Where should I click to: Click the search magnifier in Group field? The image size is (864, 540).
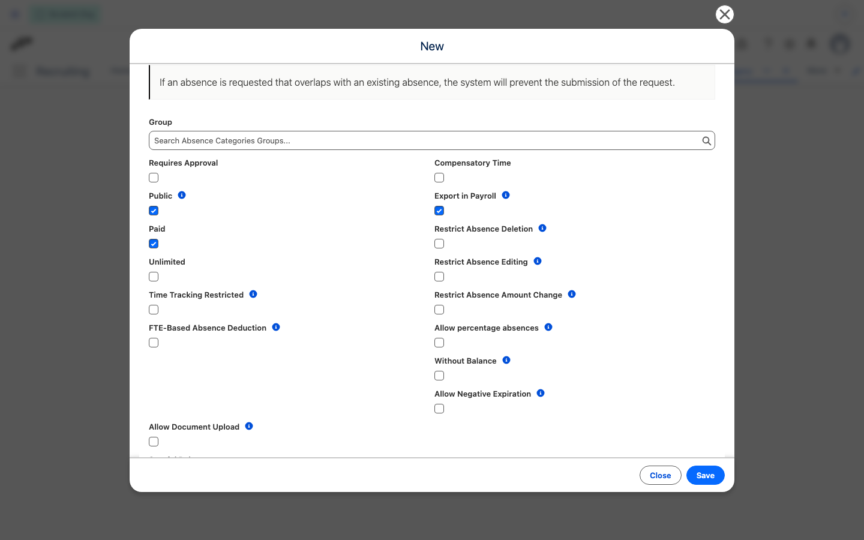coord(706,141)
